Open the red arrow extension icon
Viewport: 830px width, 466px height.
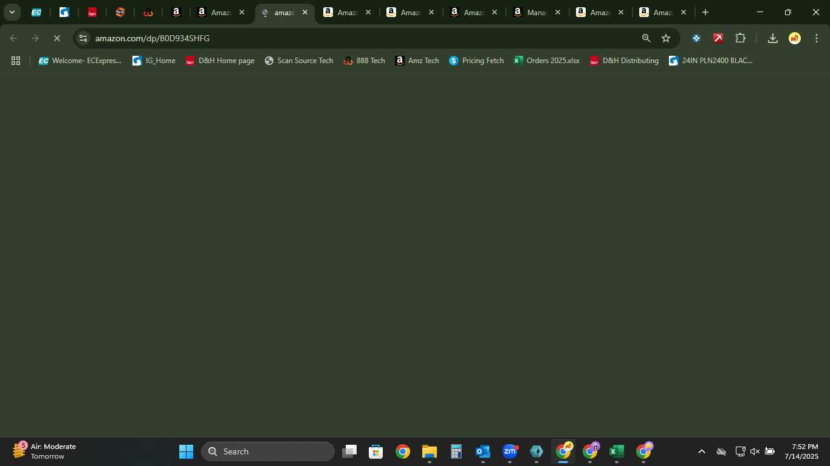tap(718, 38)
